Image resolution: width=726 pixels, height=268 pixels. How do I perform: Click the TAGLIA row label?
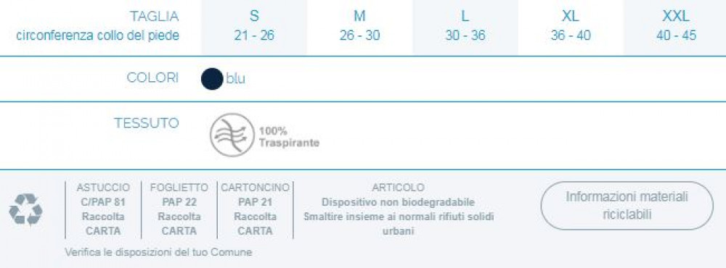point(154,17)
